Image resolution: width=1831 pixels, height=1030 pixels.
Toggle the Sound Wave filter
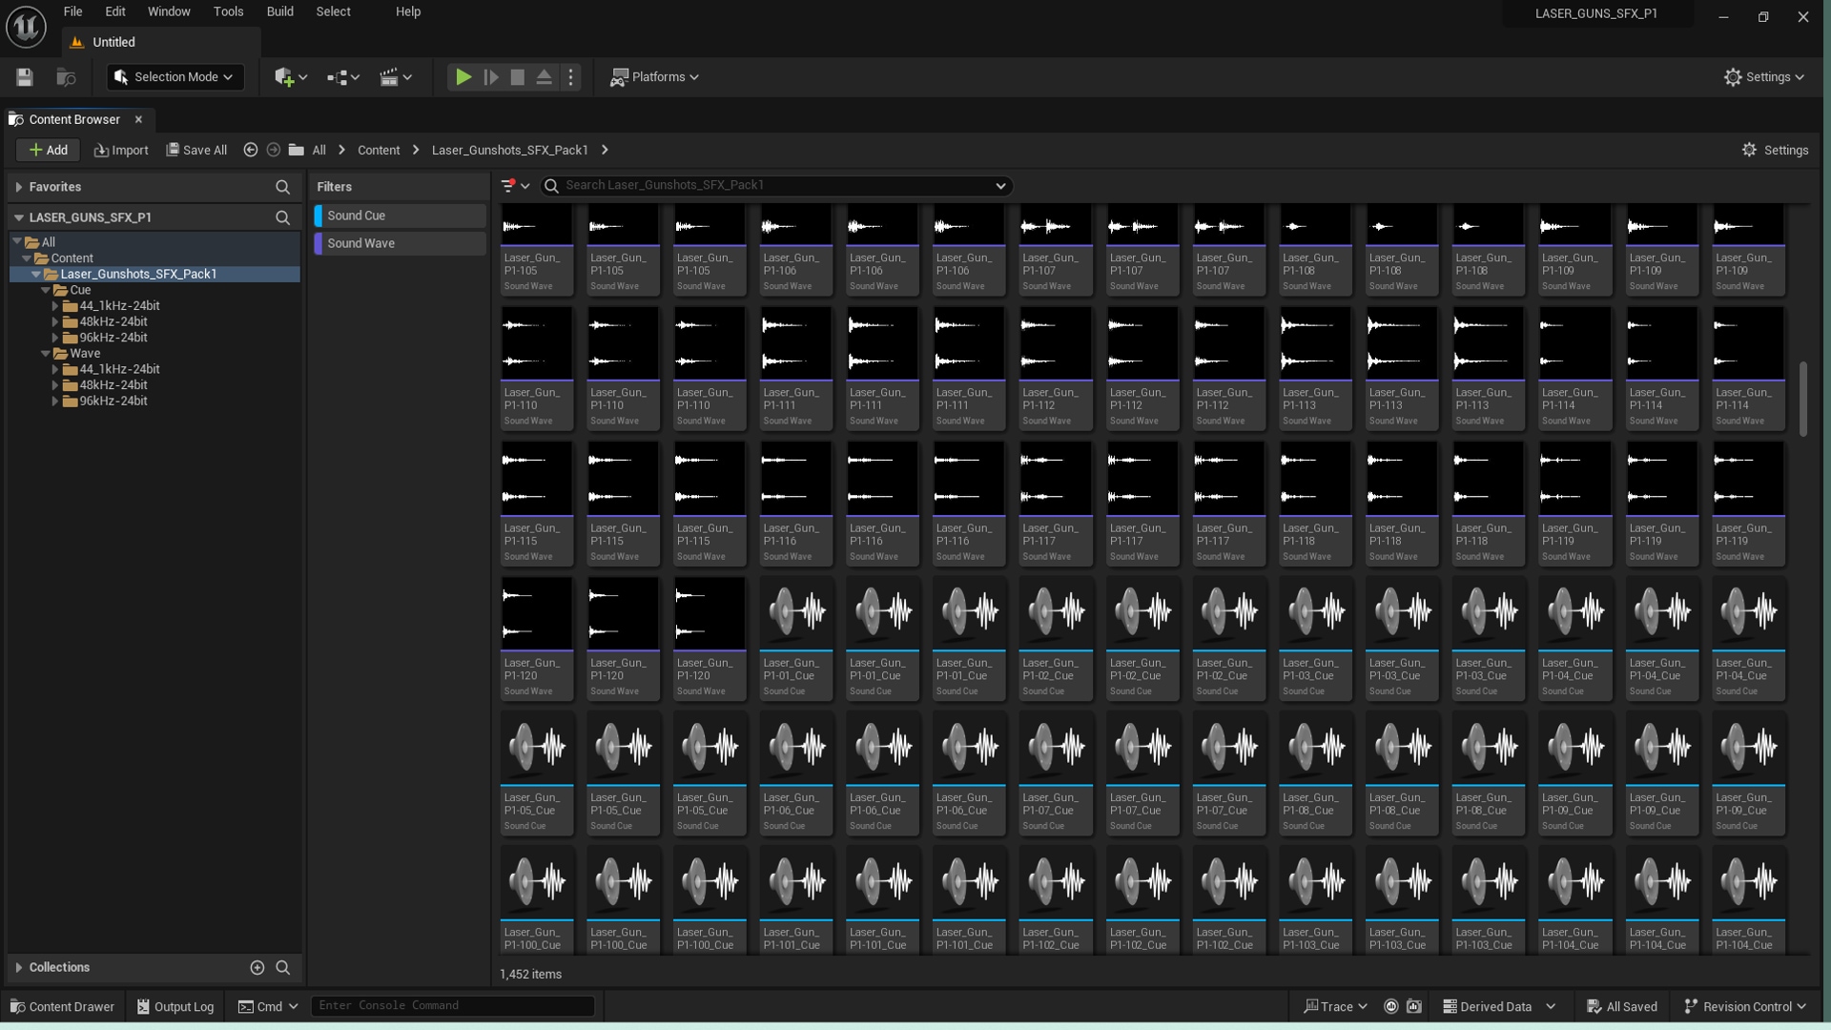coord(401,243)
